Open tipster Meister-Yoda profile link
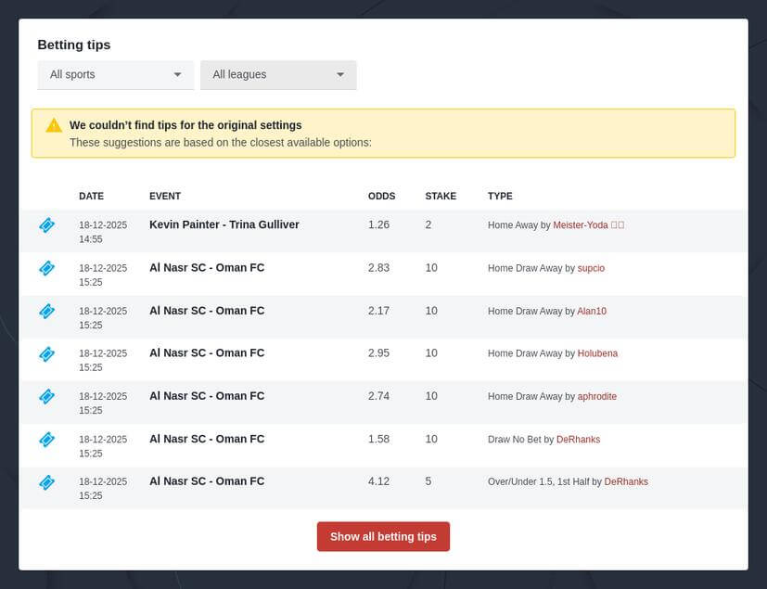 click(581, 225)
